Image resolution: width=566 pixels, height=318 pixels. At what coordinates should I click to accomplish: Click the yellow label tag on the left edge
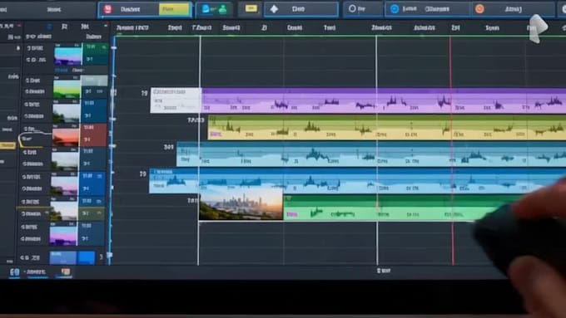click(7, 145)
